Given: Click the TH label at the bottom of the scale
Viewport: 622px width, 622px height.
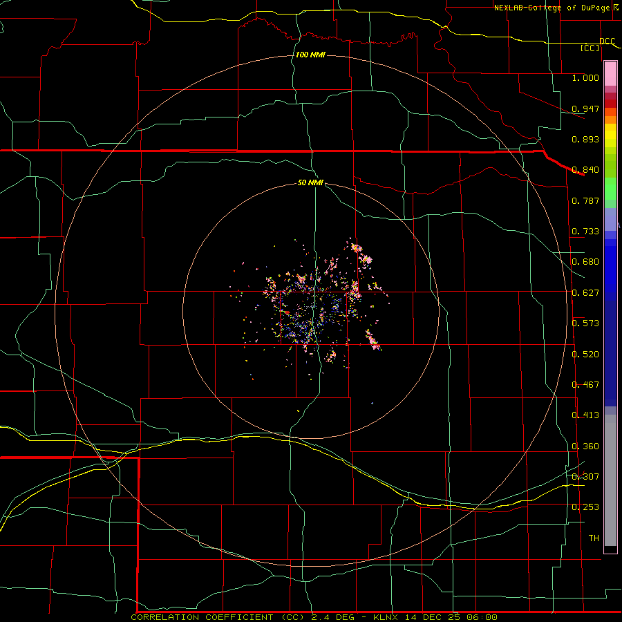Looking at the screenshot, I should (x=594, y=538).
